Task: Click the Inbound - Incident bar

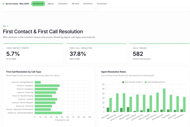Action: (46, 99)
